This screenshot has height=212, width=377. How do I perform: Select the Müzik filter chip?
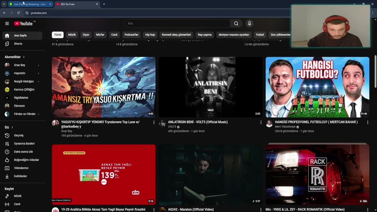pos(72,35)
